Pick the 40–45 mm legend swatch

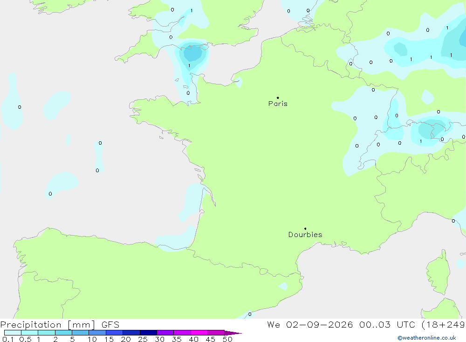coord(199,333)
